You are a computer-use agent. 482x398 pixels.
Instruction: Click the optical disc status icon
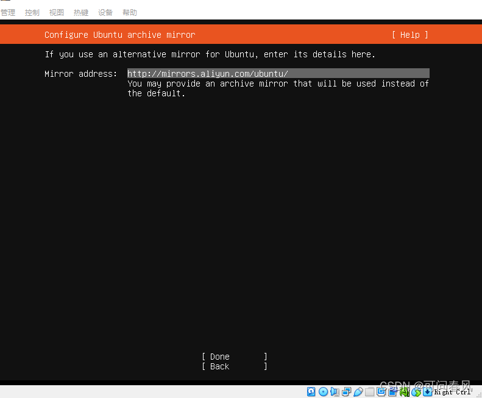pyautogui.click(x=323, y=391)
